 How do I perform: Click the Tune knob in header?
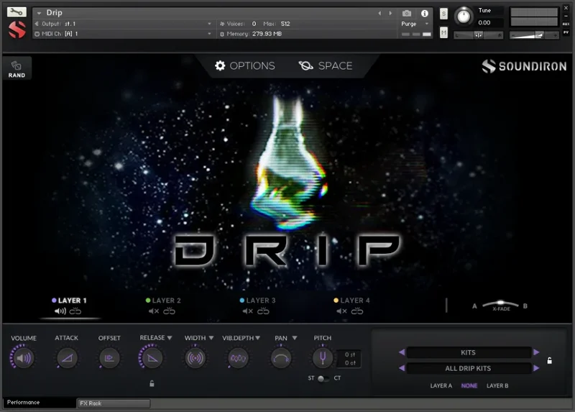click(x=464, y=16)
